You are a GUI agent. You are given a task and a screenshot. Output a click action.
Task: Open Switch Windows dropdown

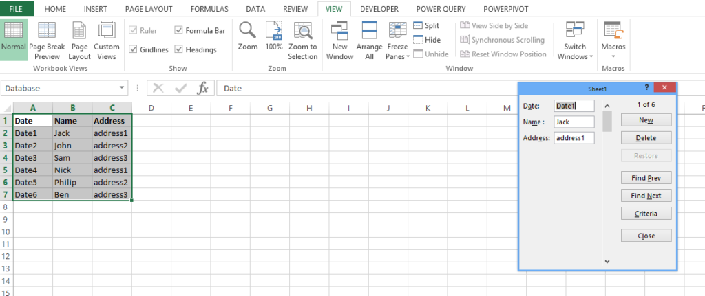pos(575,39)
